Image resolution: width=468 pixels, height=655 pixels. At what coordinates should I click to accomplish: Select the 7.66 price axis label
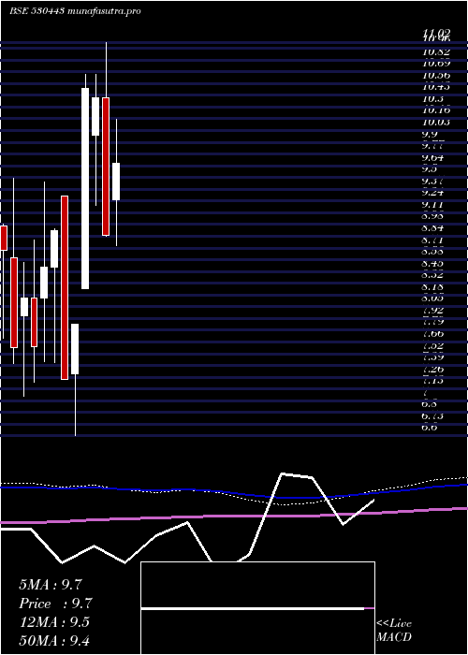432,333
